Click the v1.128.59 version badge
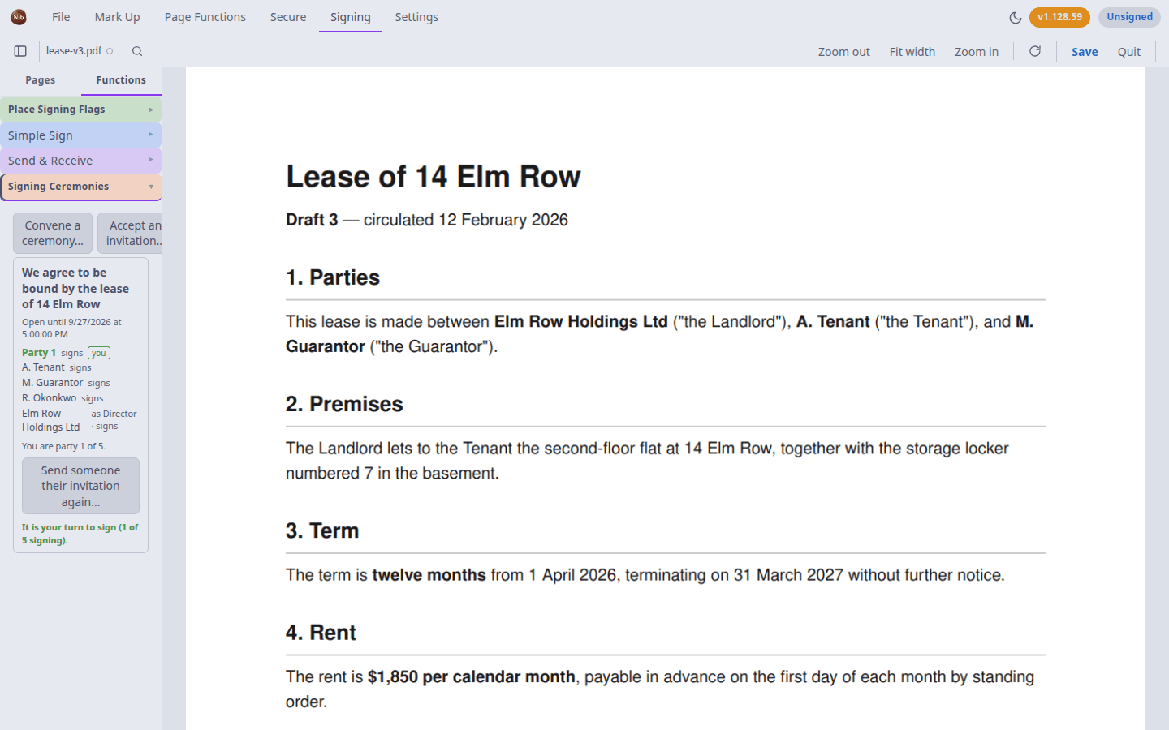The image size is (1169, 730). coord(1059,17)
